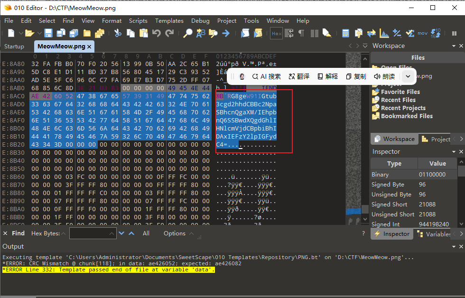465x298 pixels.
Task: Switch to the Inspector tab
Action: click(392, 234)
